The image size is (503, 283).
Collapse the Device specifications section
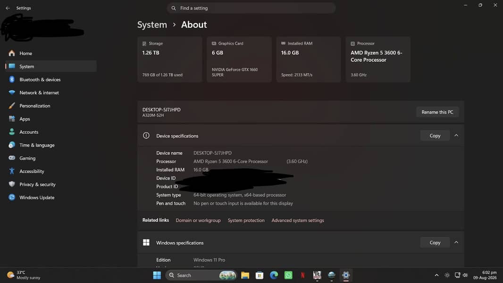tap(456, 135)
